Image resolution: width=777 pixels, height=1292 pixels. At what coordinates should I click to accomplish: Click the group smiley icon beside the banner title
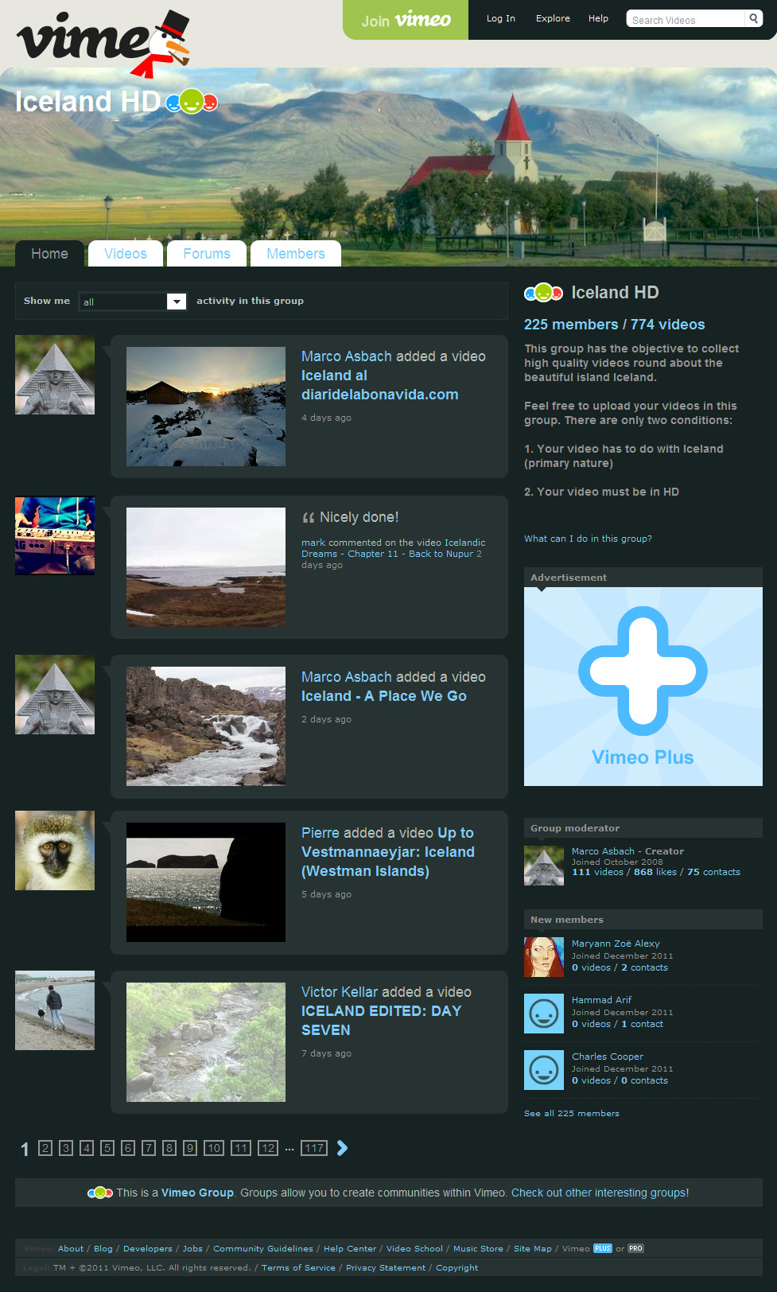pyautogui.click(x=192, y=102)
